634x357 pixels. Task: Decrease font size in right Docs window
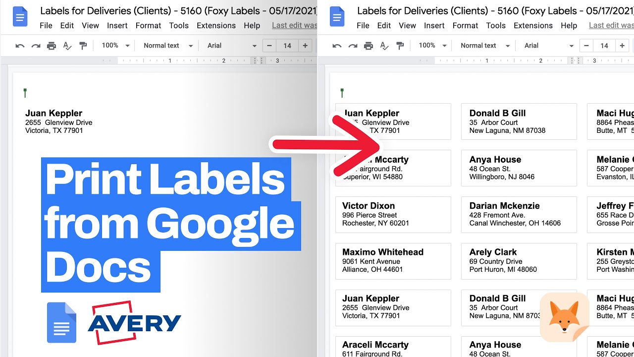(586, 46)
